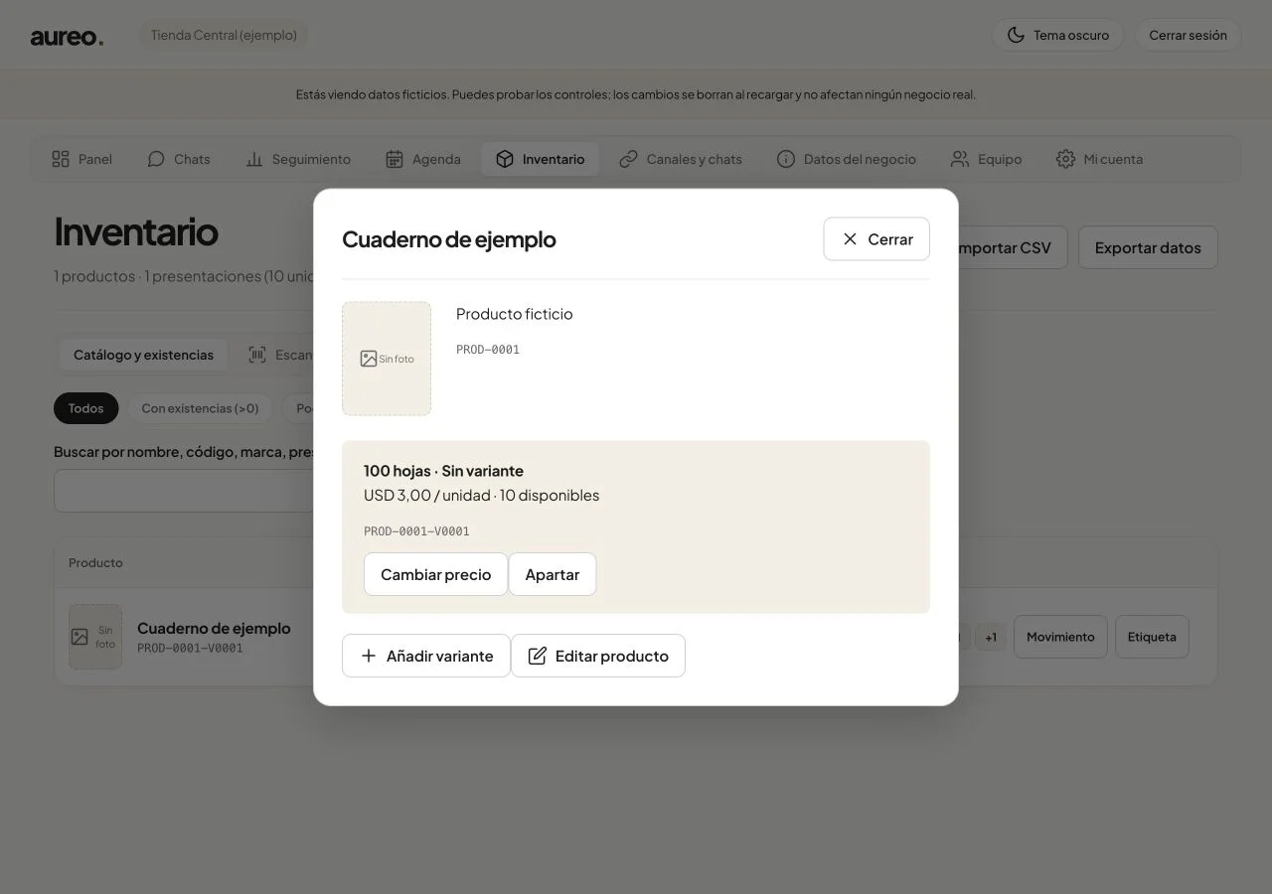This screenshot has height=894, width=1272.
Task: Click the fictitious data notice banner text
Action: coord(636,94)
